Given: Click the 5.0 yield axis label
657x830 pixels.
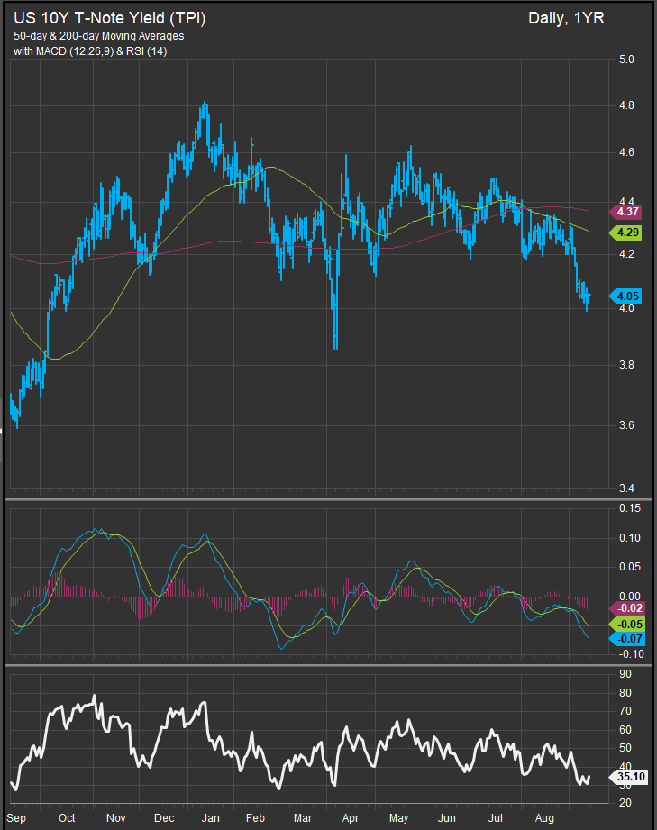Looking at the screenshot, I should coord(627,59).
